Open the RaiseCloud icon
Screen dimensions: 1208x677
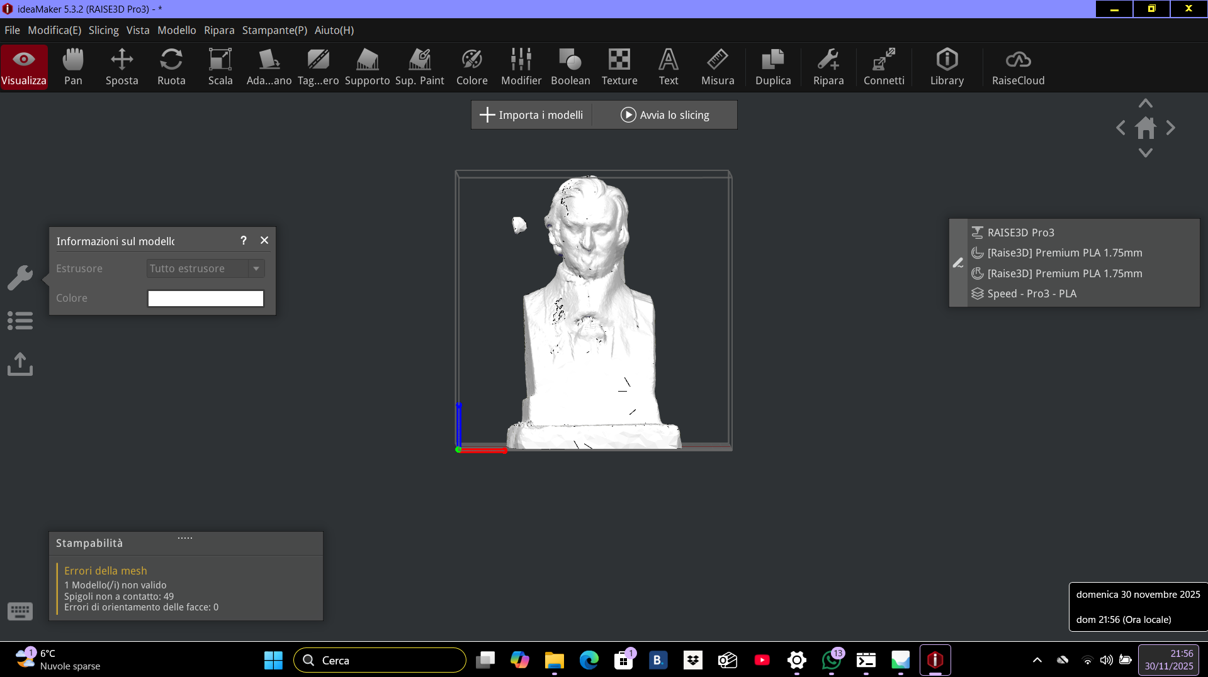click(x=1018, y=67)
